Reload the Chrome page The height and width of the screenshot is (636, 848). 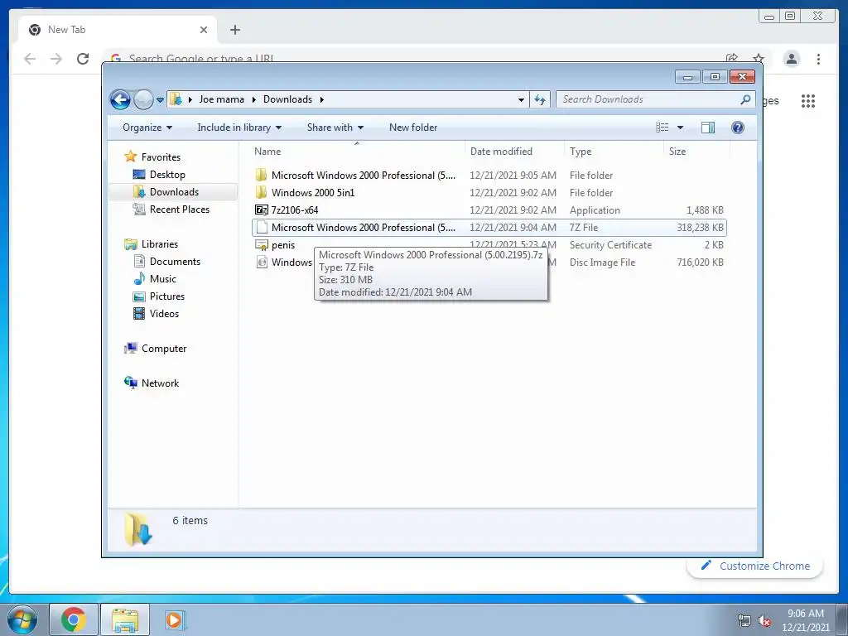83,59
